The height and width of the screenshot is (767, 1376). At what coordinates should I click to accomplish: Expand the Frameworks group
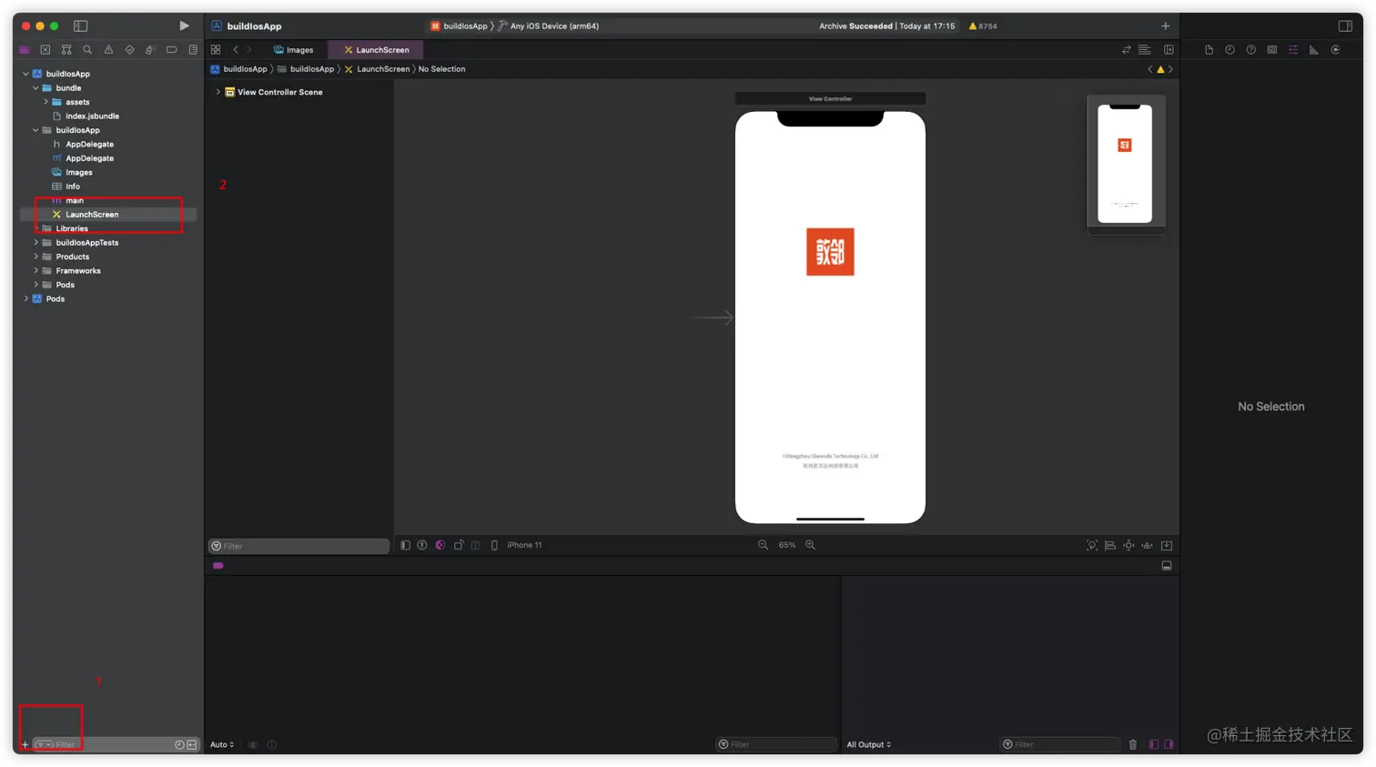[x=35, y=271]
